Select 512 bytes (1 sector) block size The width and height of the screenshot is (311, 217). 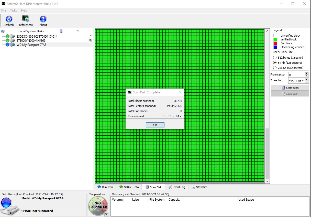(x=275, y=58)
